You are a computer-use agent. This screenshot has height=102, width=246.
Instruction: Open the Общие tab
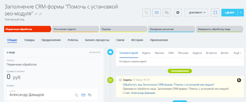pos(12,40)
